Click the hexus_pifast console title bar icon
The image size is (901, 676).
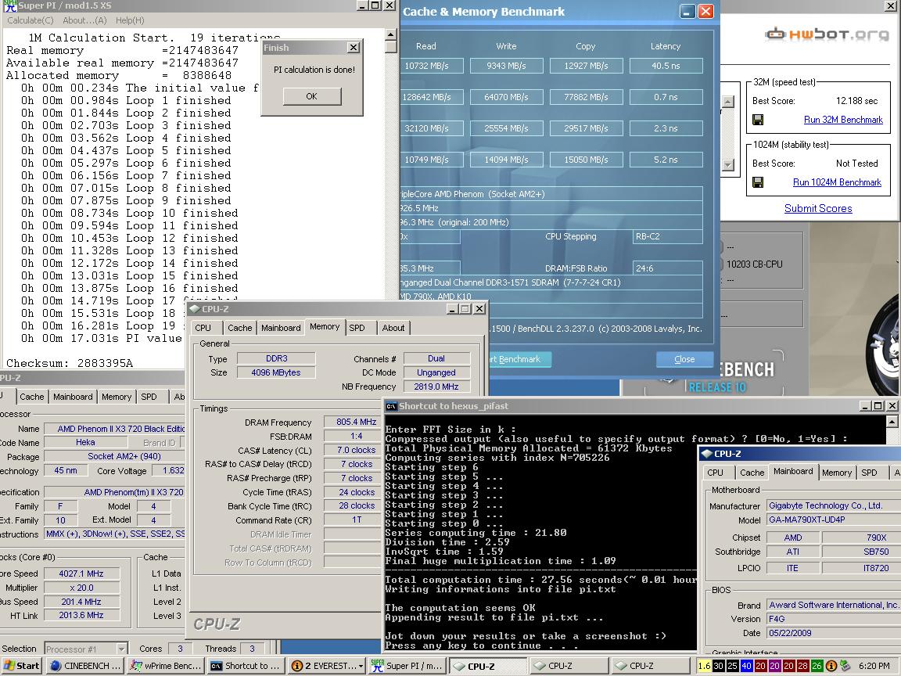click(391, 406)
